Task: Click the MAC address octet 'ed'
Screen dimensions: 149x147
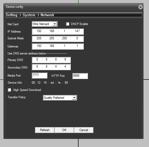Action: (x=52, y=83)
